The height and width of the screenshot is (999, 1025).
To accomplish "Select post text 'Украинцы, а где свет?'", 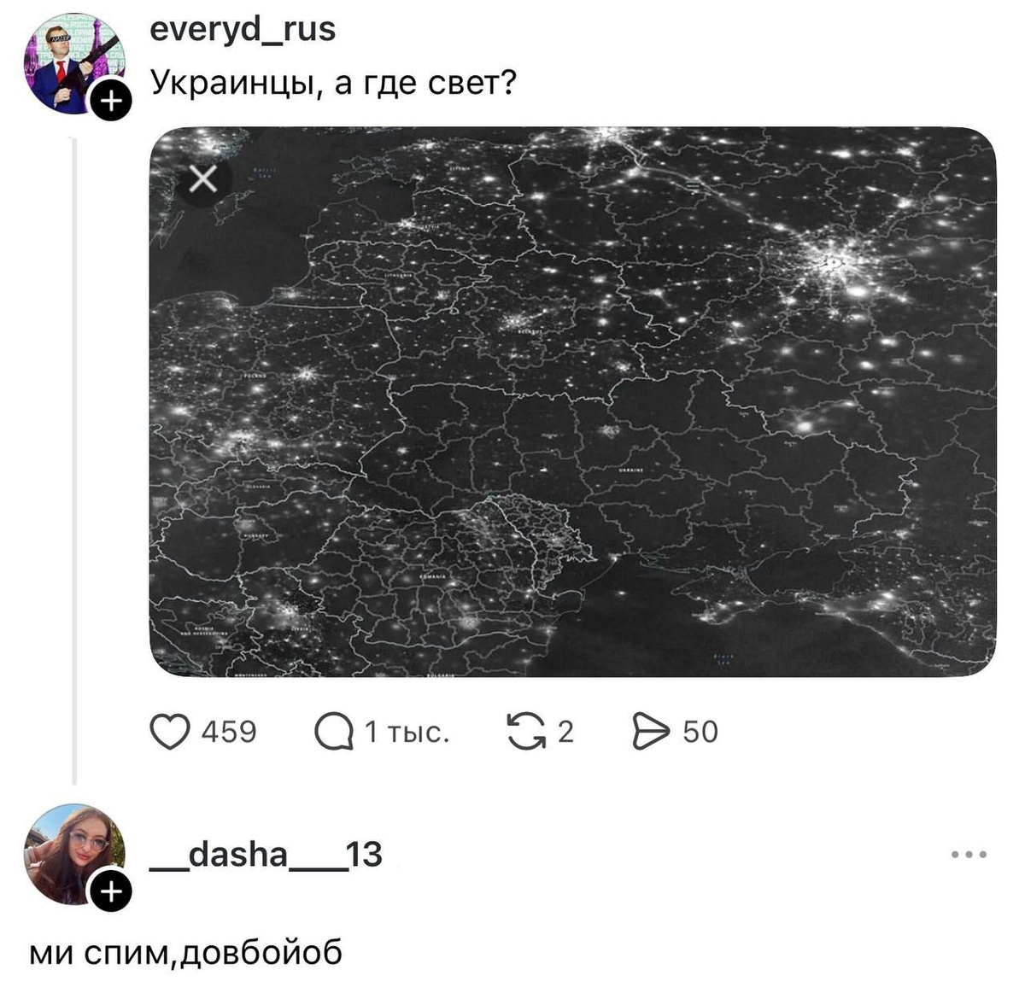I will tap(334, 84).
